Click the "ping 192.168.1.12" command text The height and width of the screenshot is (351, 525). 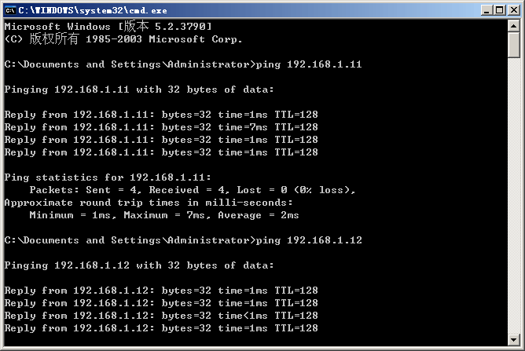click(311, 240)
